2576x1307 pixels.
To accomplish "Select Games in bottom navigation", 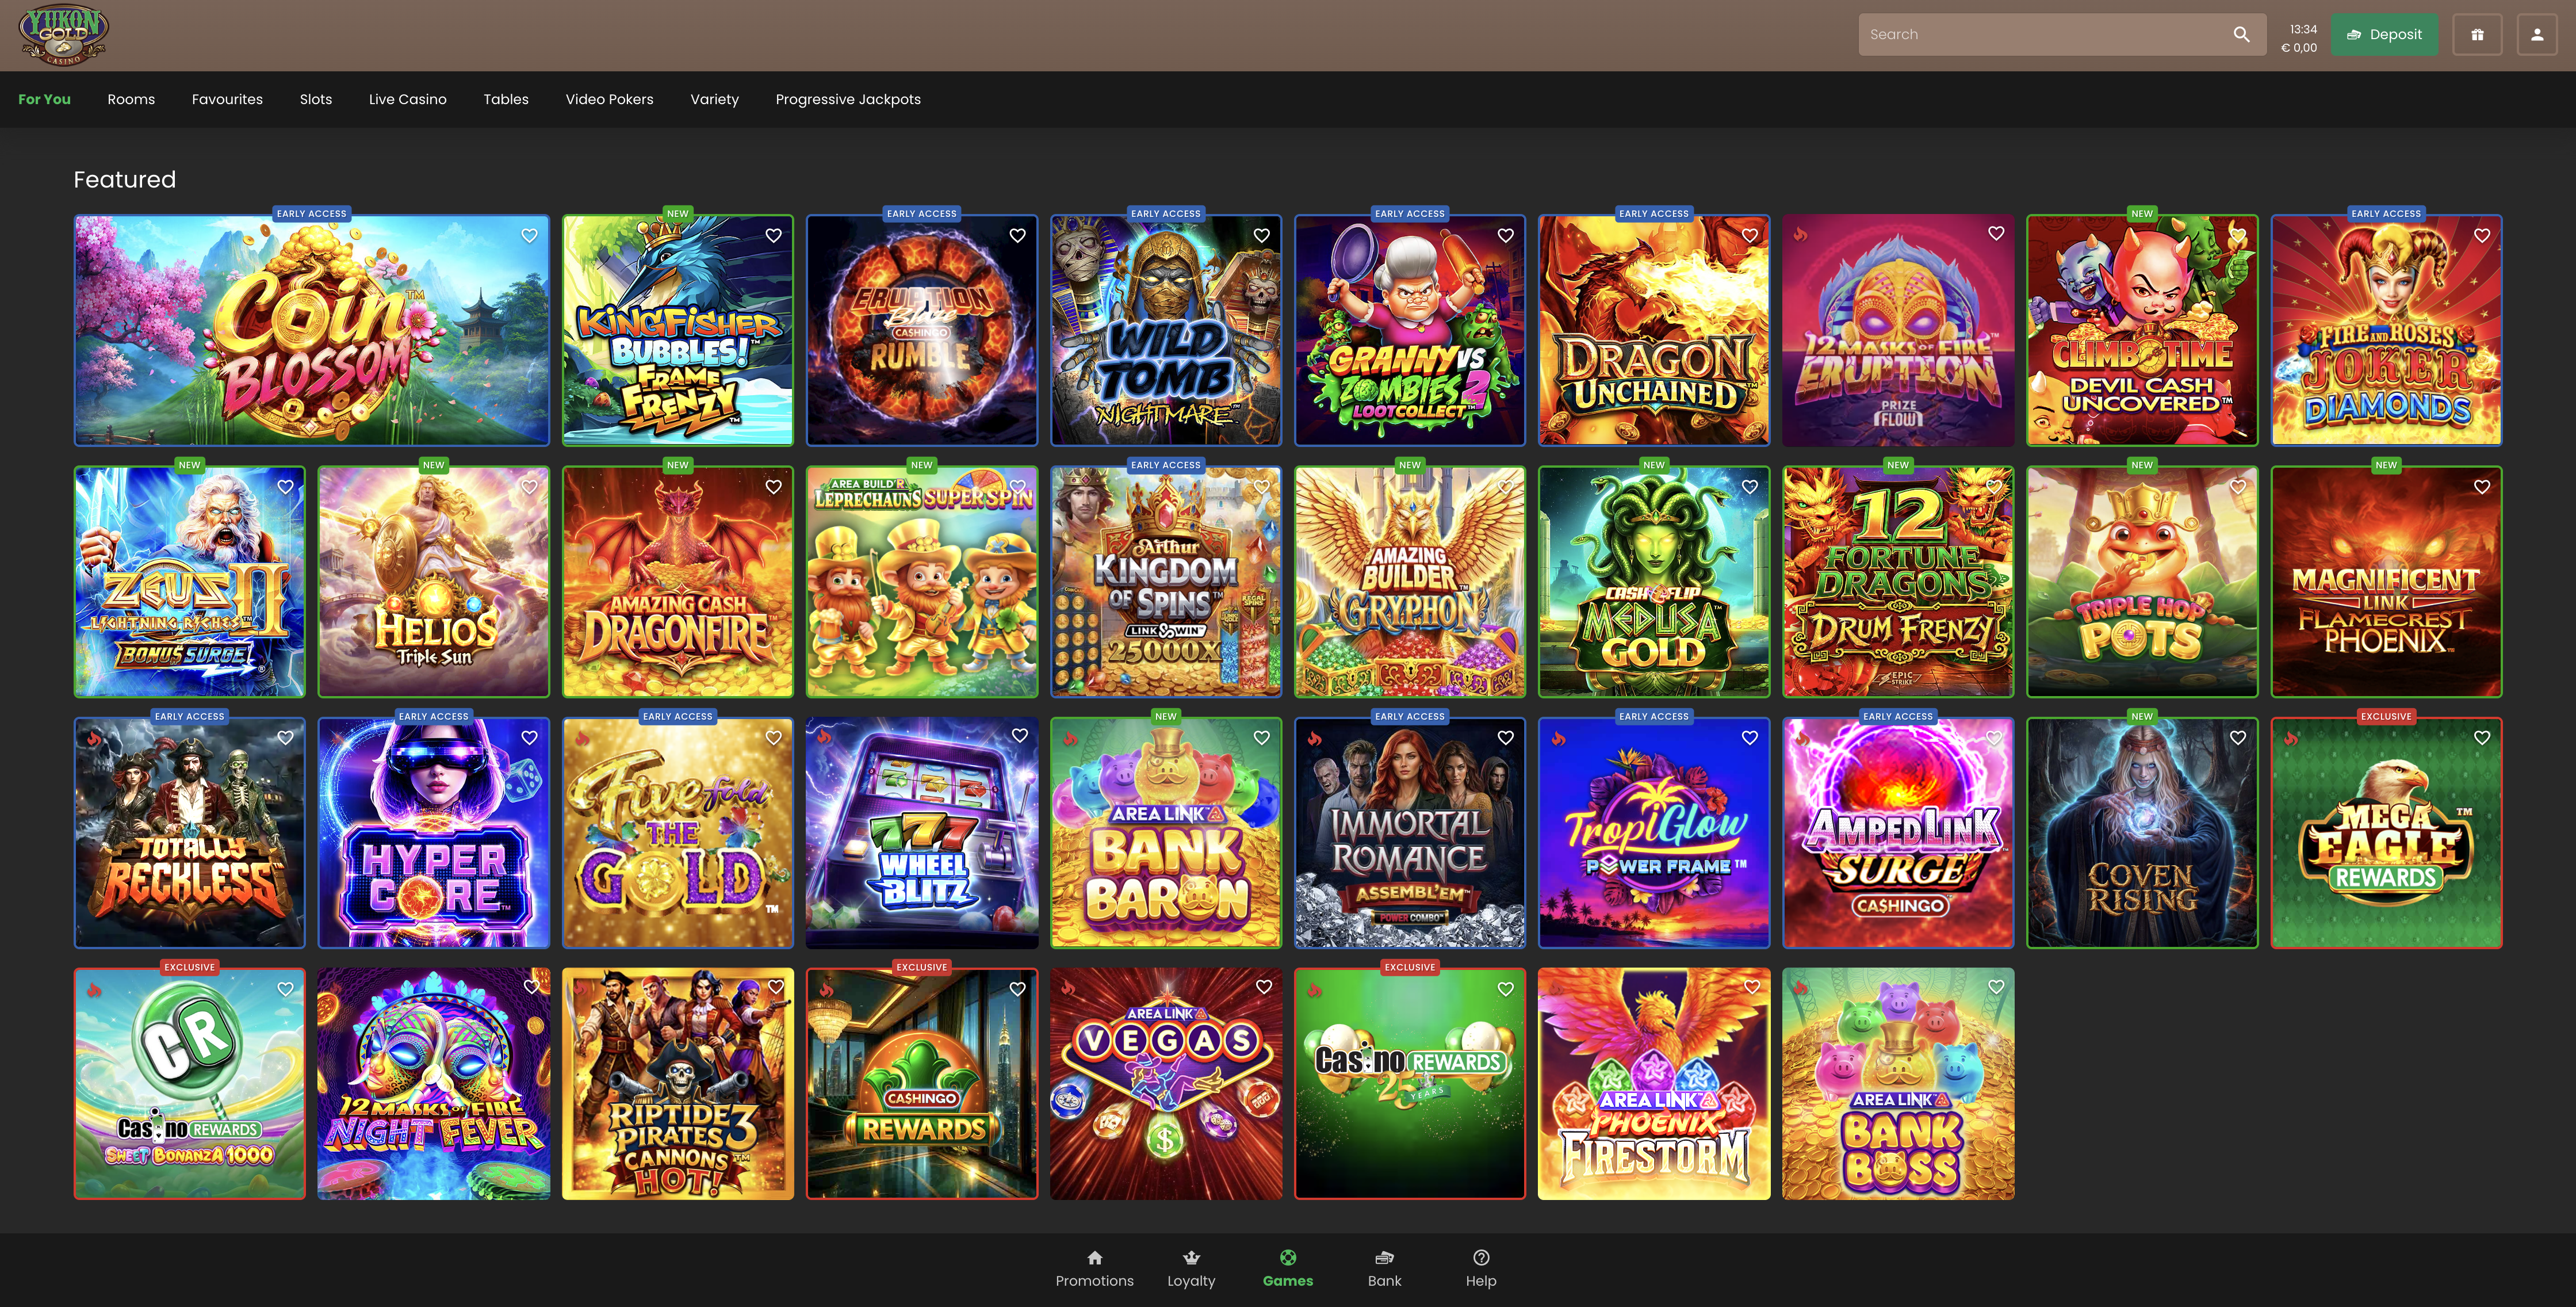I will point(1287,1268).
